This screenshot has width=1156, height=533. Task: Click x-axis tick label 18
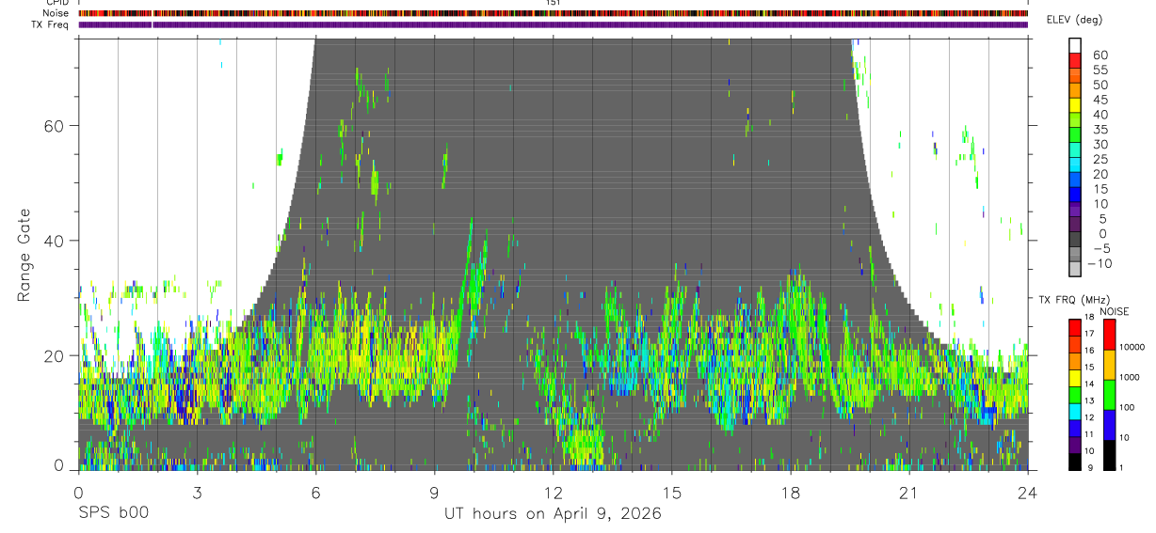[x=791, y=492]
